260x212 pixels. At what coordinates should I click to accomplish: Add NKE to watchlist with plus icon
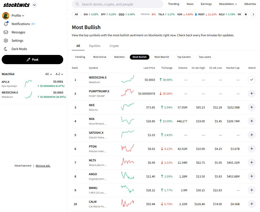[x=252, y=107]
